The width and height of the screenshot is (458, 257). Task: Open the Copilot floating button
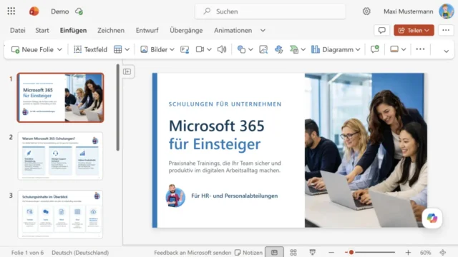click(432, 218)
